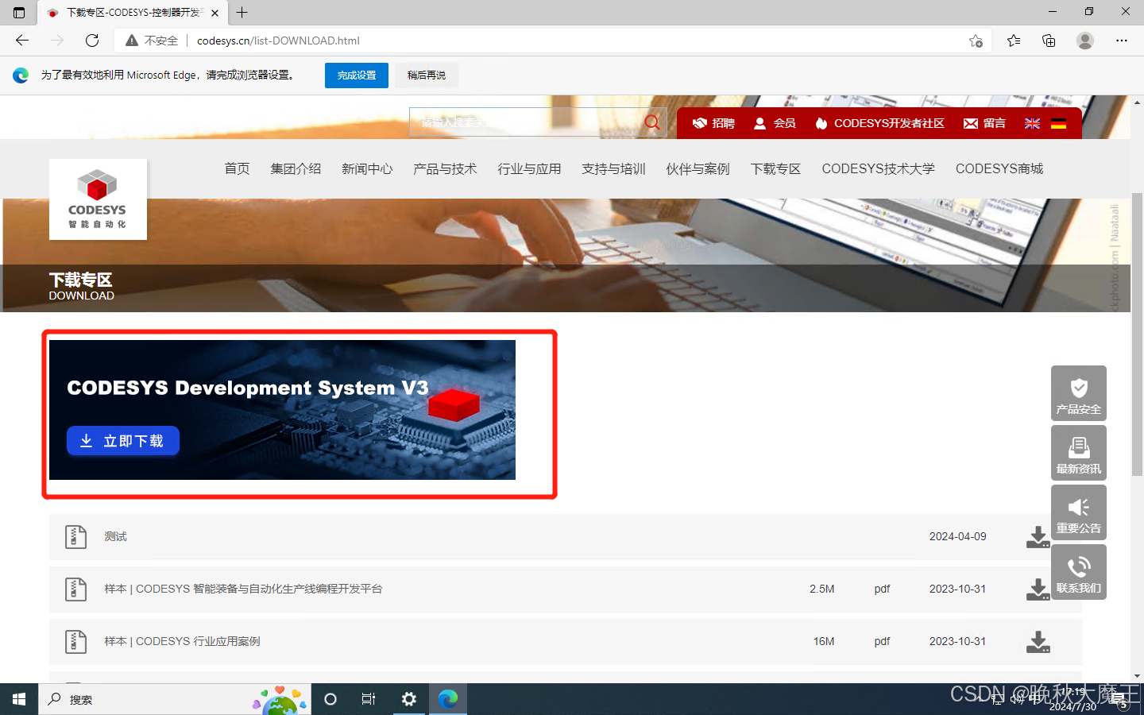Open the tab actions menu icon
This screenshot has width=1144, height=715.
click(x=19, y=13)
